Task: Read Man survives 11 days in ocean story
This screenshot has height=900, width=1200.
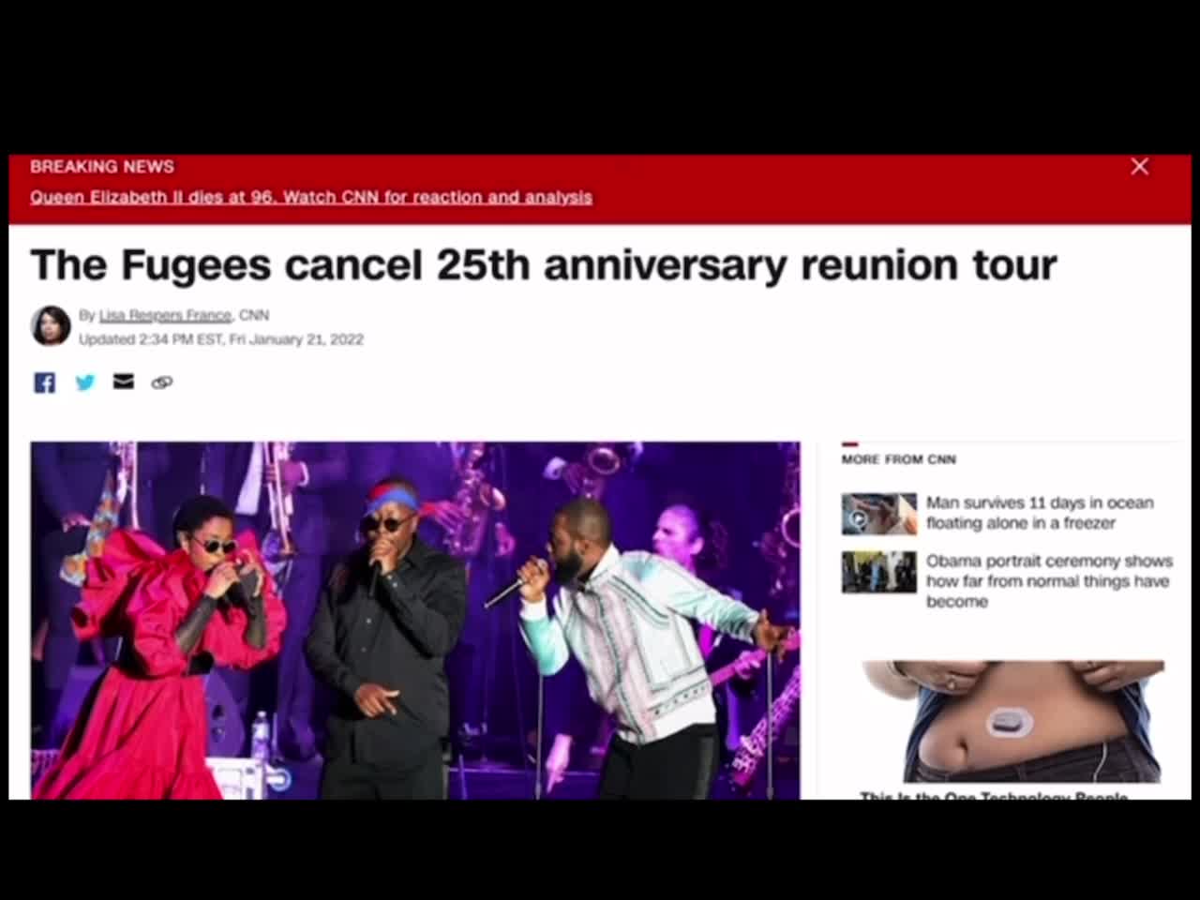Action: point(1040,513)
